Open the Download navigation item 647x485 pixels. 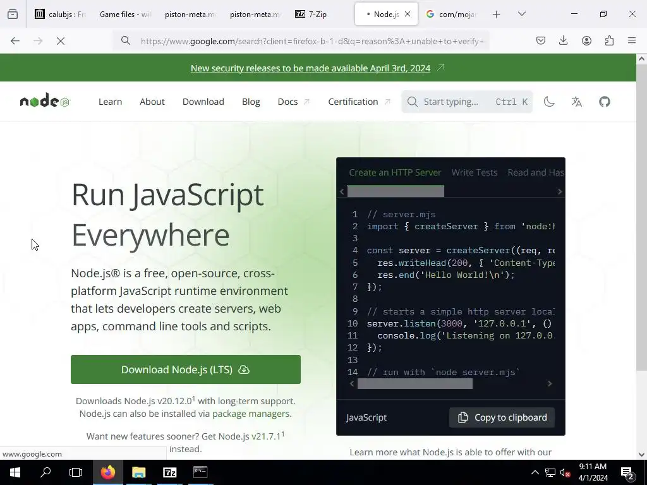click(x=203, y=102)
